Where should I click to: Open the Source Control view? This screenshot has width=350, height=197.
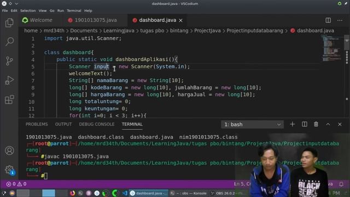tap(9, 61)
